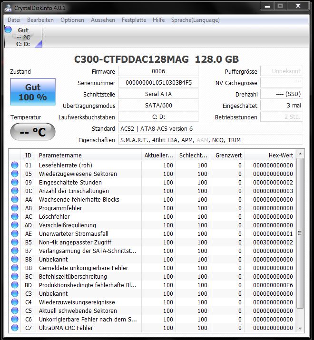Open the Bearbeiten menu
This screenshot has width=314, height=340.
pos(40,20)
